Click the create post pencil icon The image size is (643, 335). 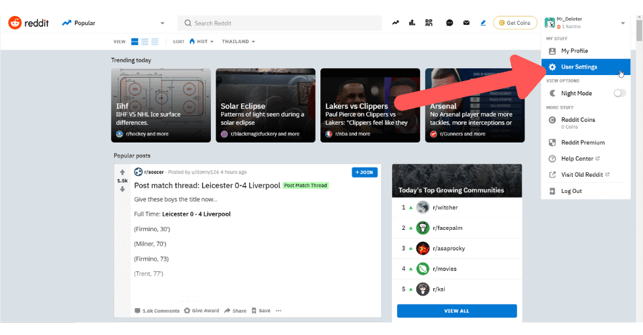pos(483,23)
